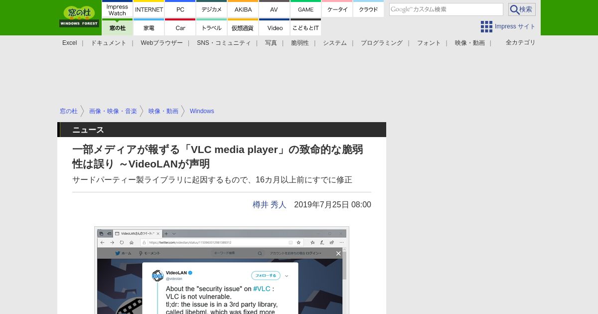598x314 pixels.
Task: Click the Windows breadcrumb link
Action: [x=202, y=111]
